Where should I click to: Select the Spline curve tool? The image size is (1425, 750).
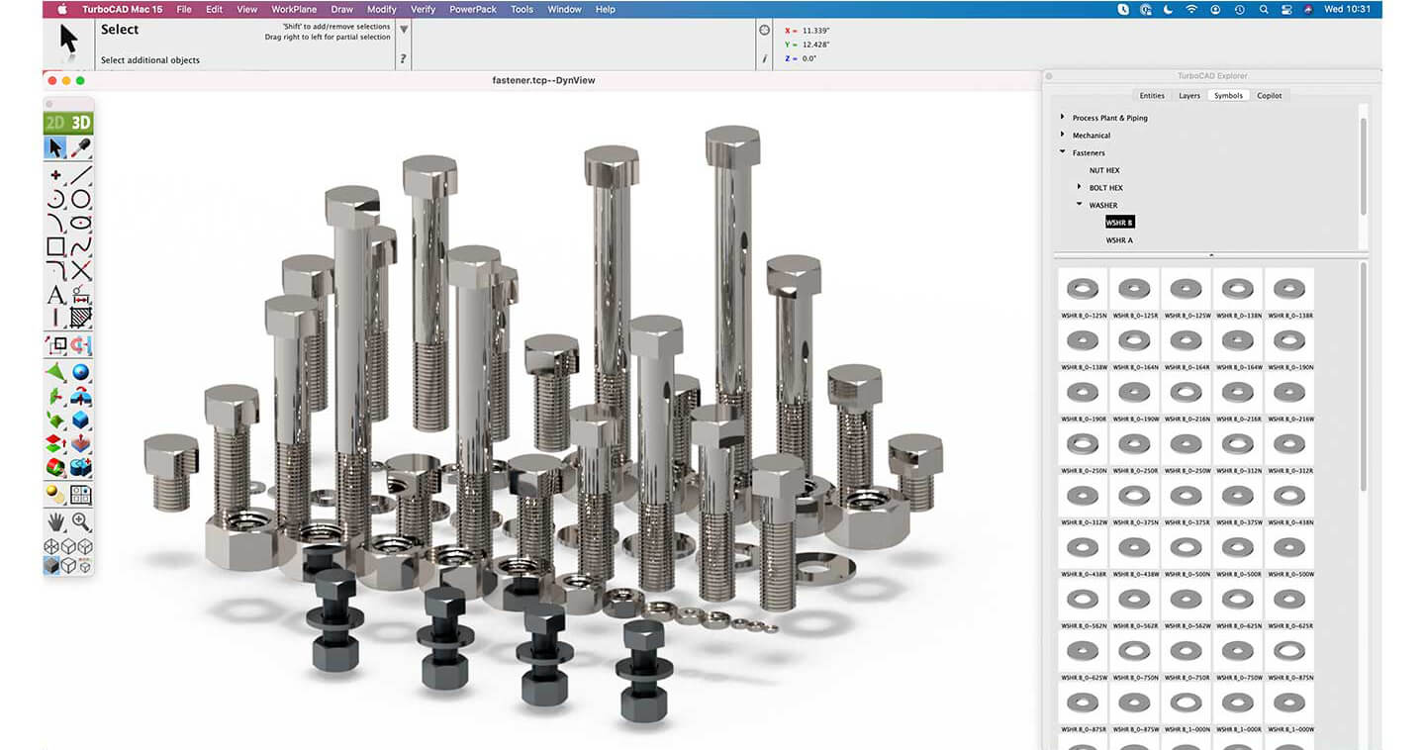[81, 246]
